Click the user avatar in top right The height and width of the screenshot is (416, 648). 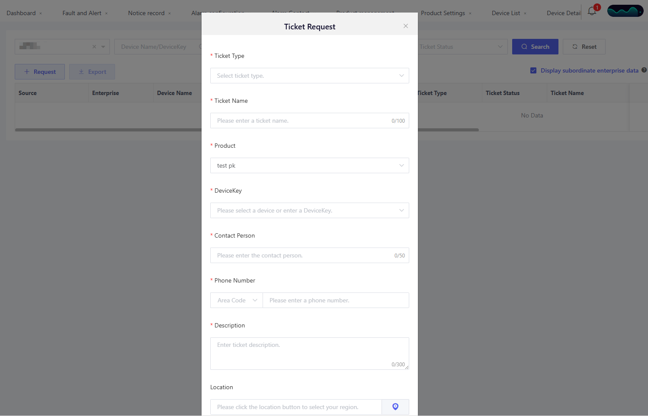(625, 11)
